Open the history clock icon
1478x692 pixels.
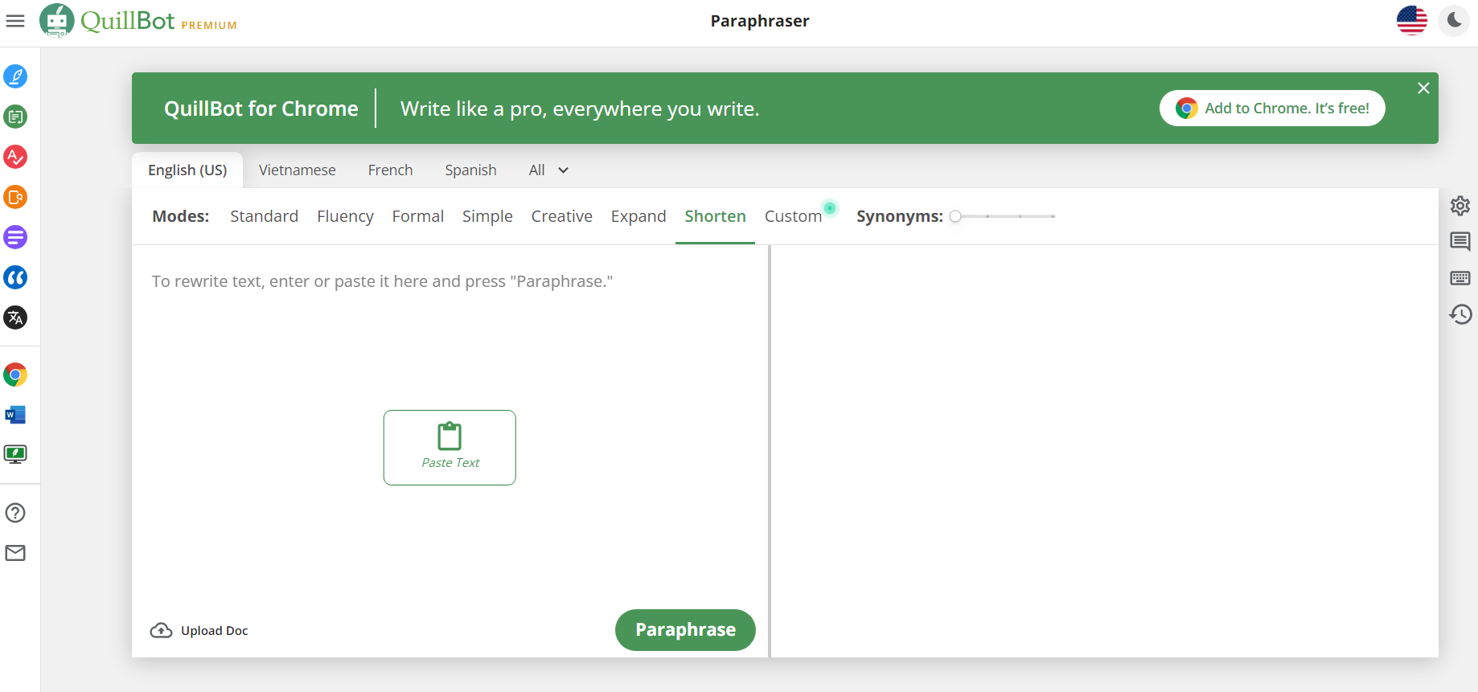1460,314
